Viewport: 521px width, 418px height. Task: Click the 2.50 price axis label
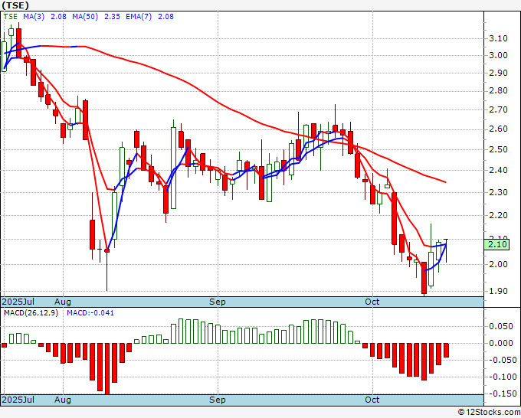coord(499,149)
